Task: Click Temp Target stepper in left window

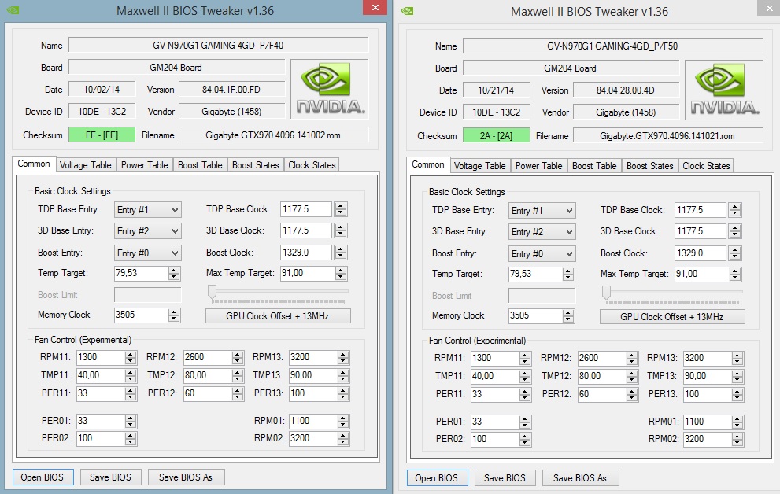Action: 174,273
